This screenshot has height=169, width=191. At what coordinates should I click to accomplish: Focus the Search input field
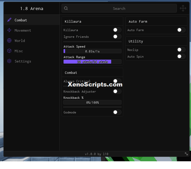coord(119,8)
